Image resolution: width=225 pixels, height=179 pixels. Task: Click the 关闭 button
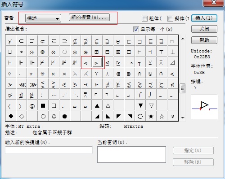click(204, 29)
